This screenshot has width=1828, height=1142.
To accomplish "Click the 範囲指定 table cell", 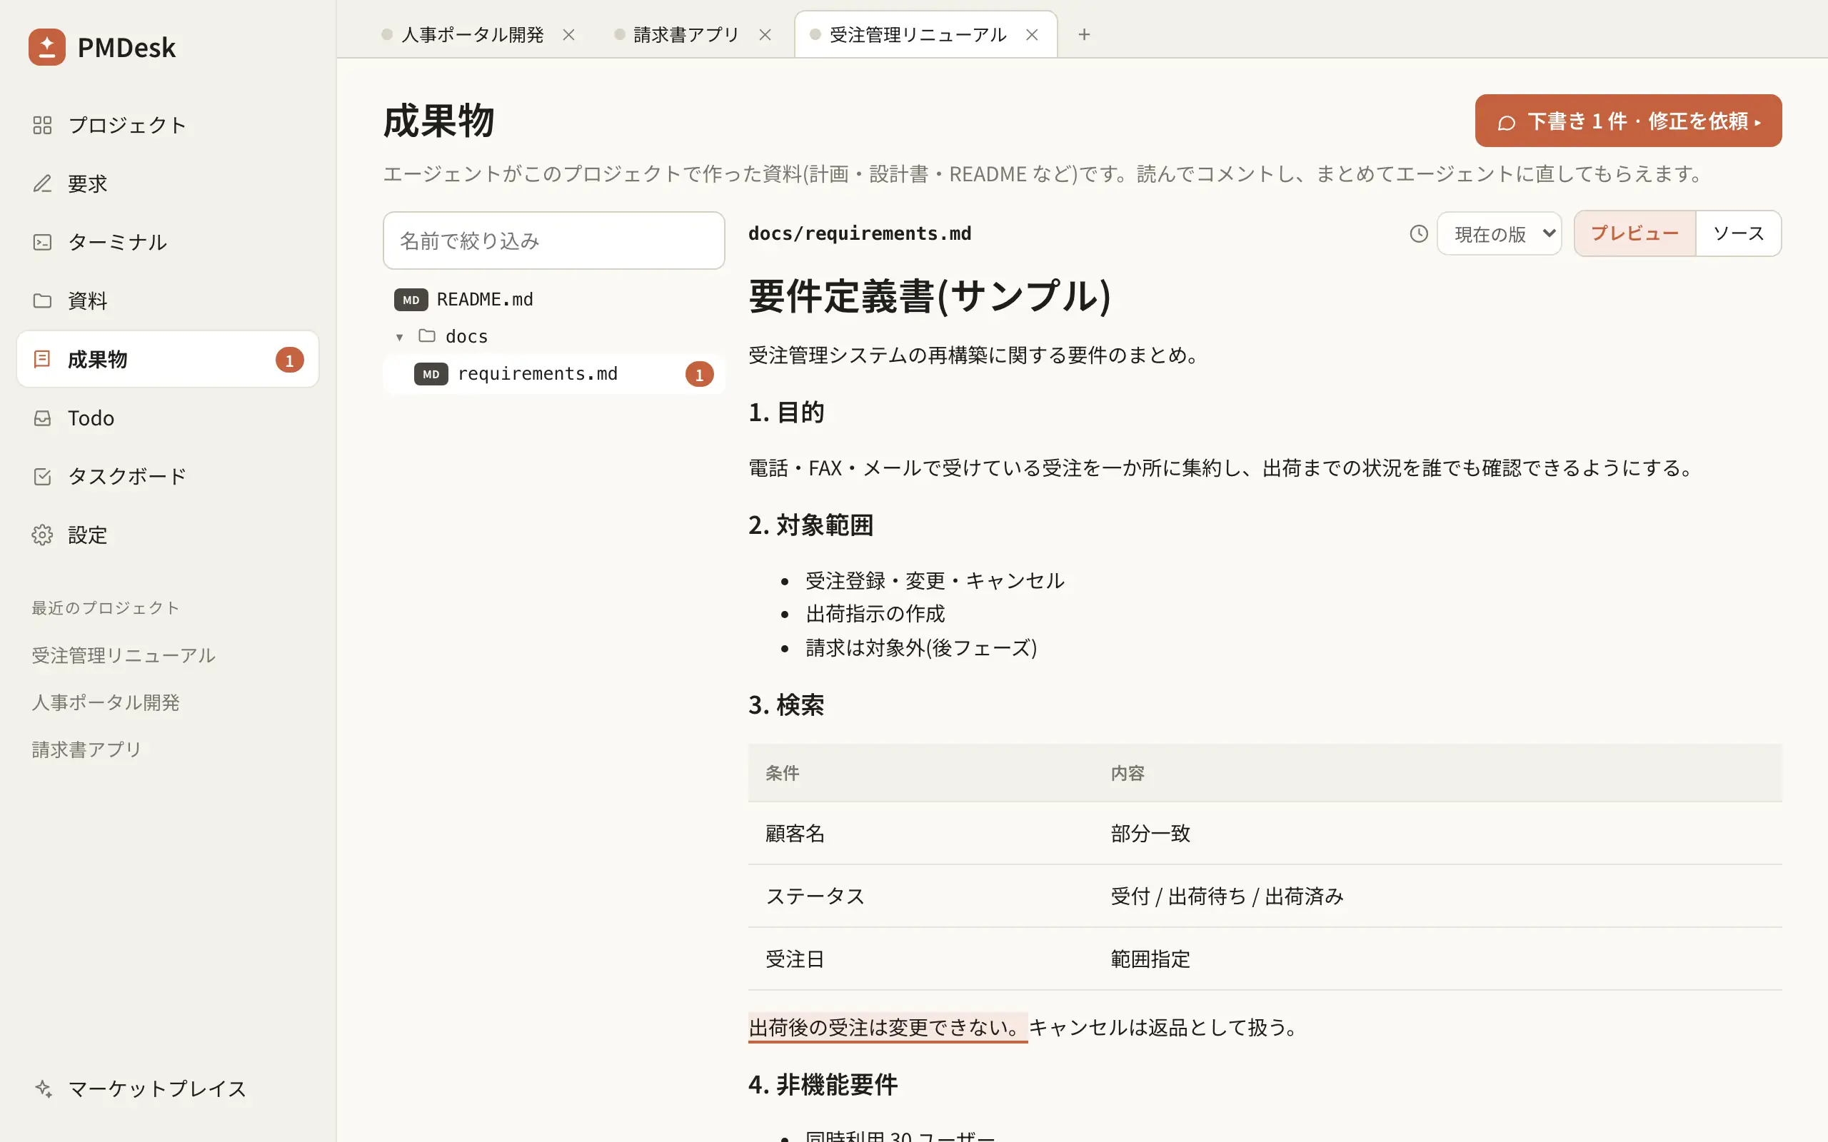I will click(1438, 959).
